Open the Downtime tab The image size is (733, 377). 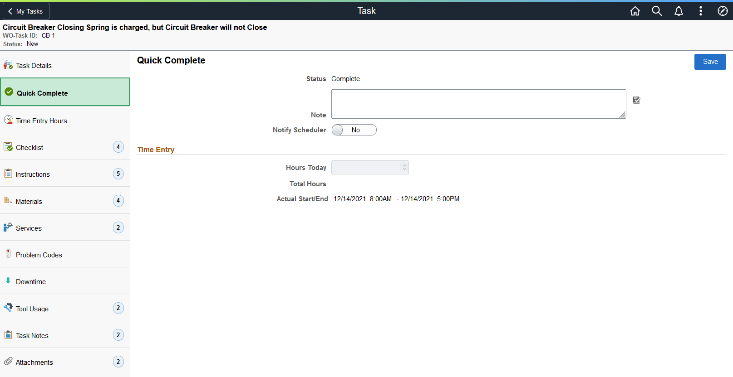[65, 280]
